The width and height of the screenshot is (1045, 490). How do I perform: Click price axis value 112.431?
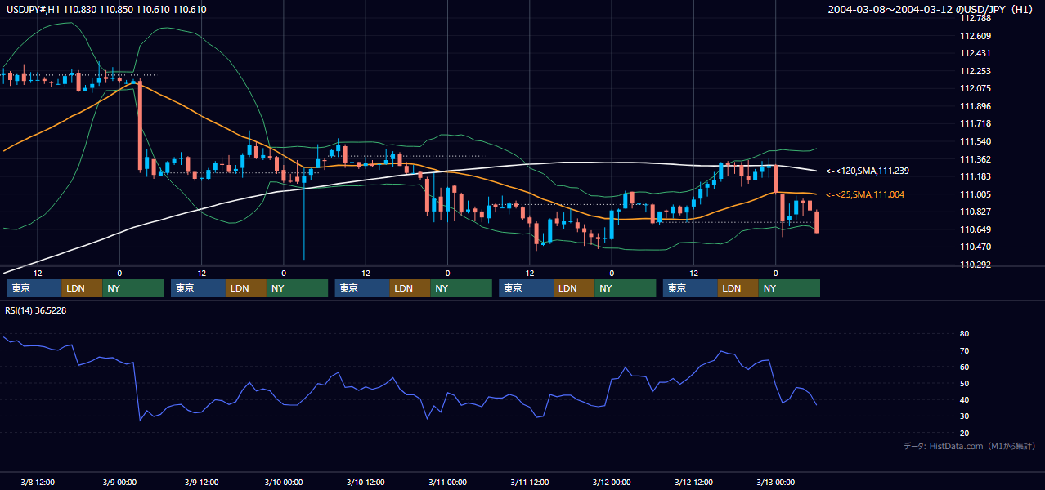tap(975, 53)
